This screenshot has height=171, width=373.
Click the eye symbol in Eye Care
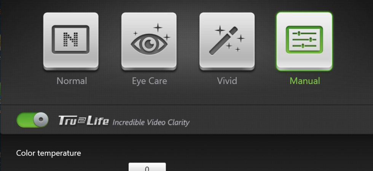pyautogui.click(x=149, y=44)
